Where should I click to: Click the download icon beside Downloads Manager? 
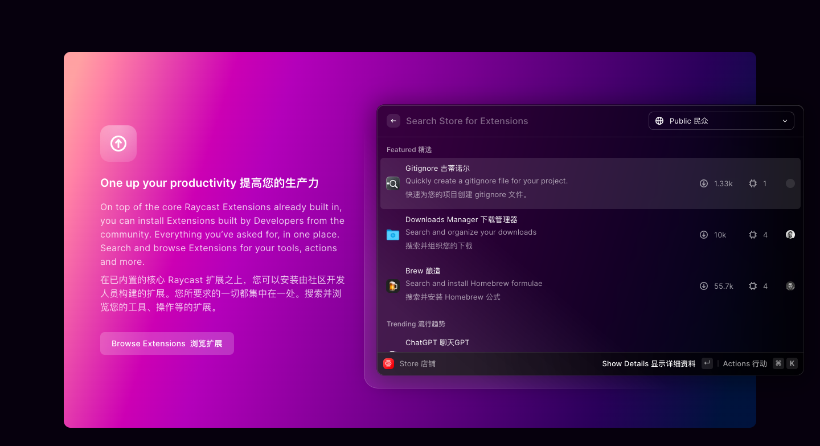pos(703,234)
